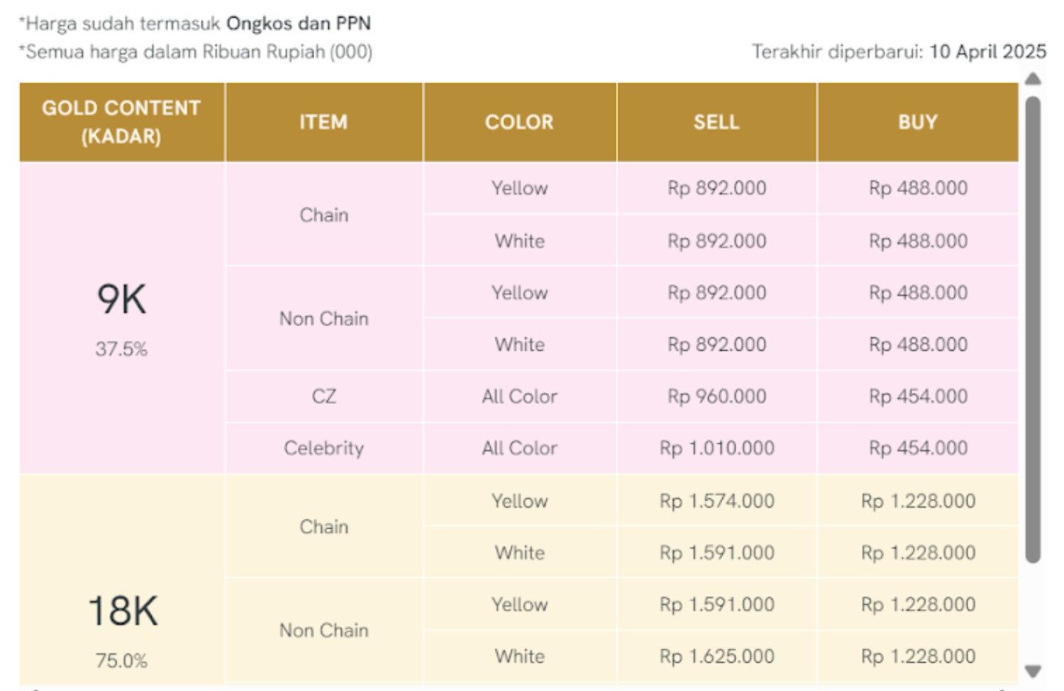Click the Rp 960.000 sell price
1064x691 pixels.
point(716,396)
